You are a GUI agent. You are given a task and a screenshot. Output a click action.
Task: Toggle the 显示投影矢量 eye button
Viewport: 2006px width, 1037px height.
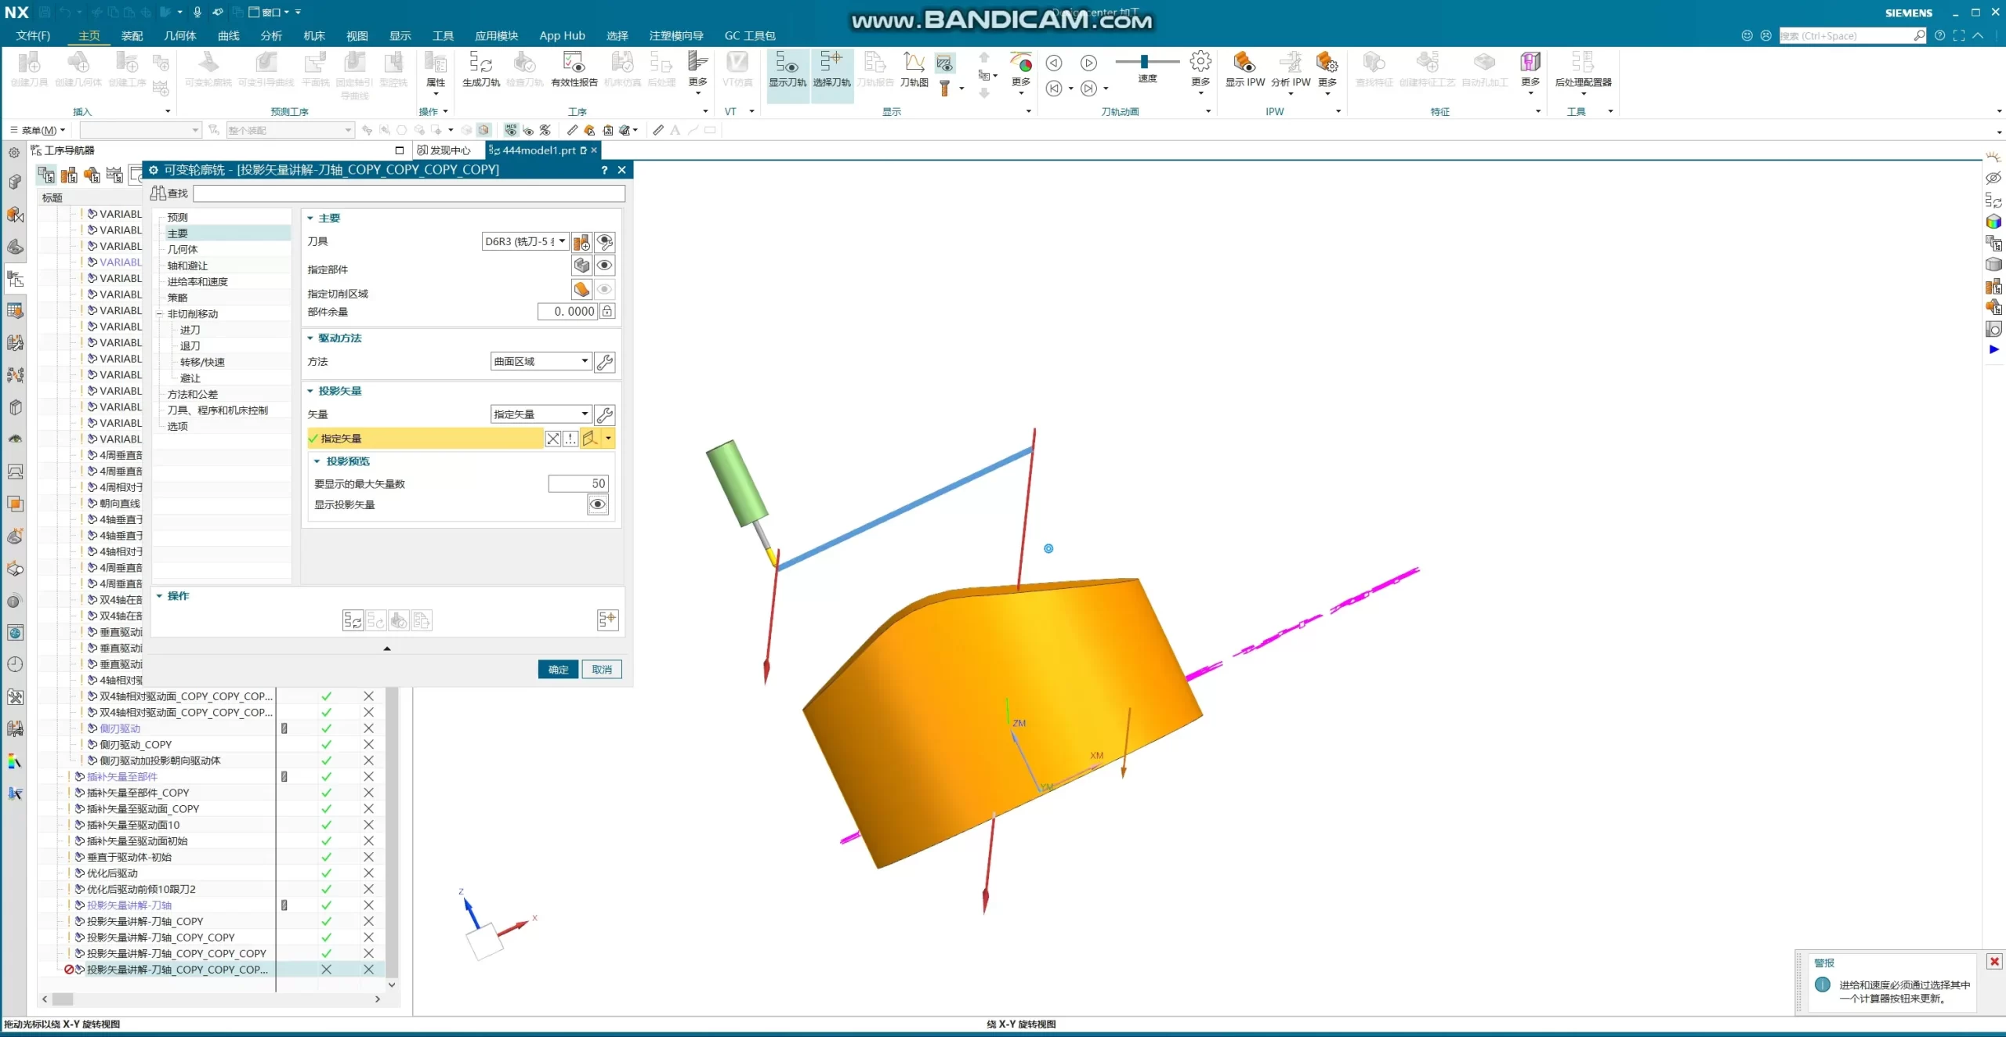tap(598, 504)
